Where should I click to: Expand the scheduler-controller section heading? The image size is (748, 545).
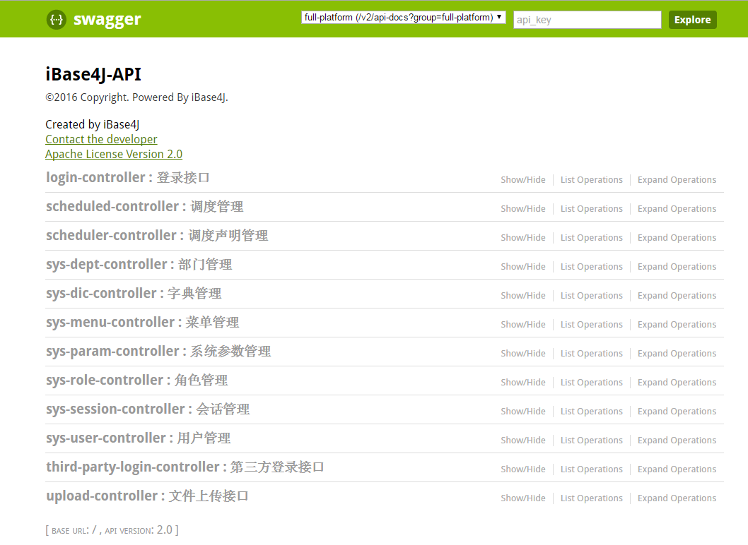click(157, 235)
